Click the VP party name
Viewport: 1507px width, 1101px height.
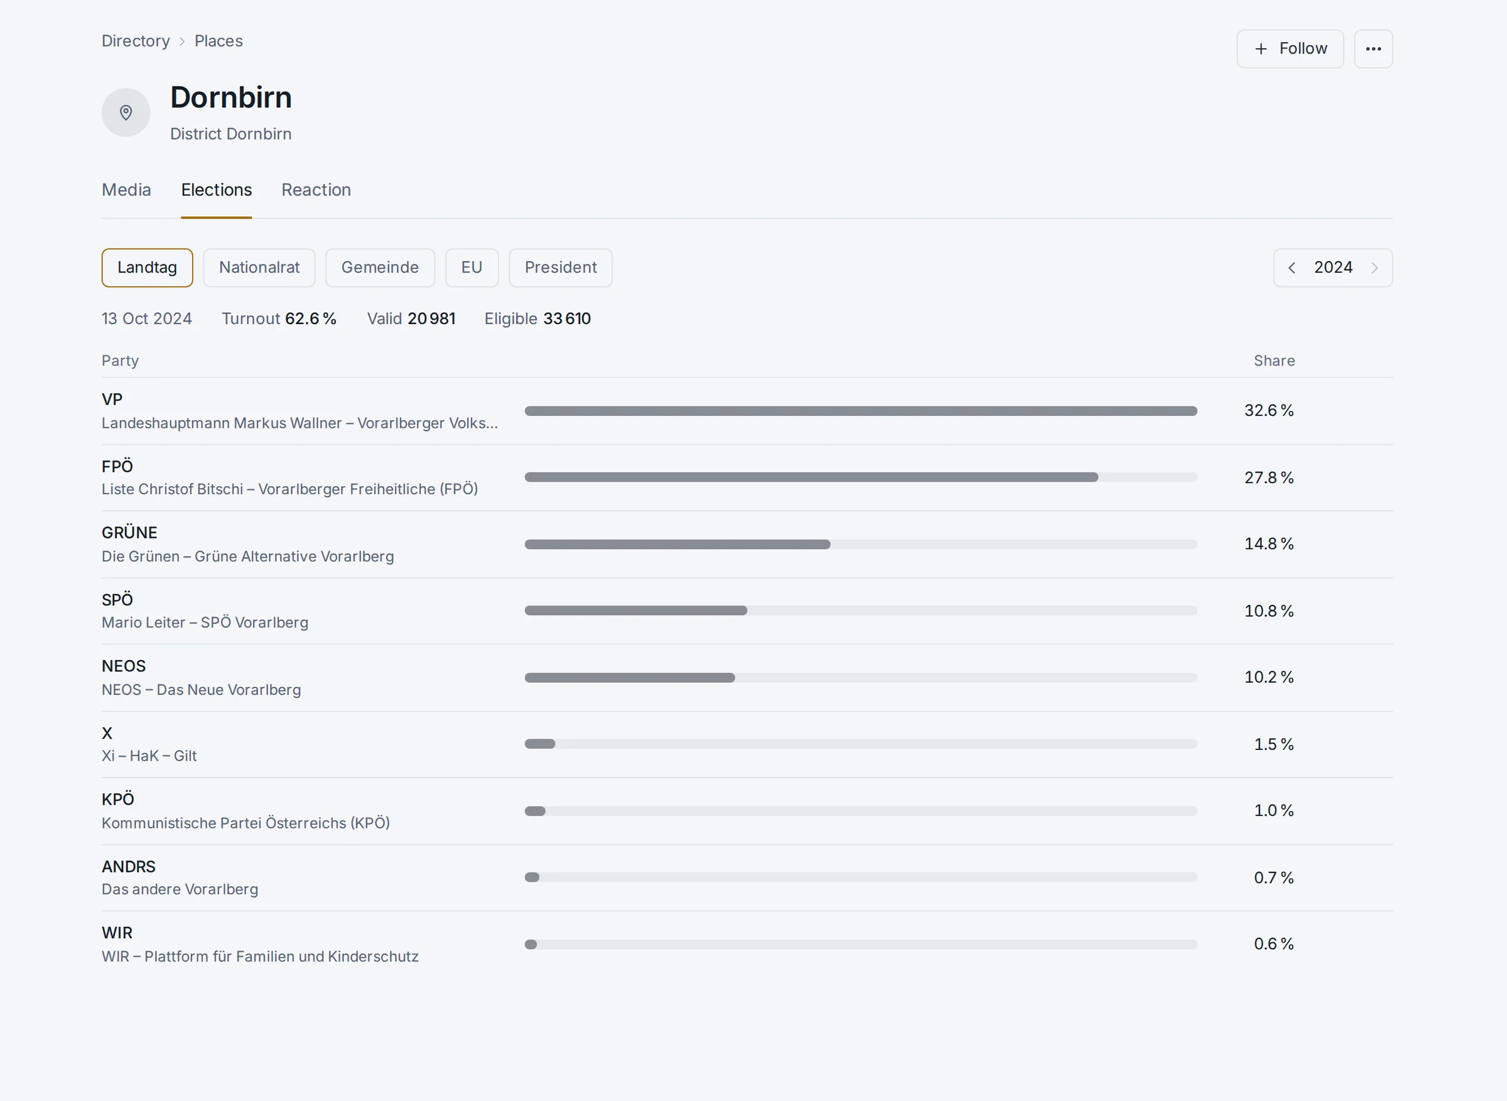[112, 399]
